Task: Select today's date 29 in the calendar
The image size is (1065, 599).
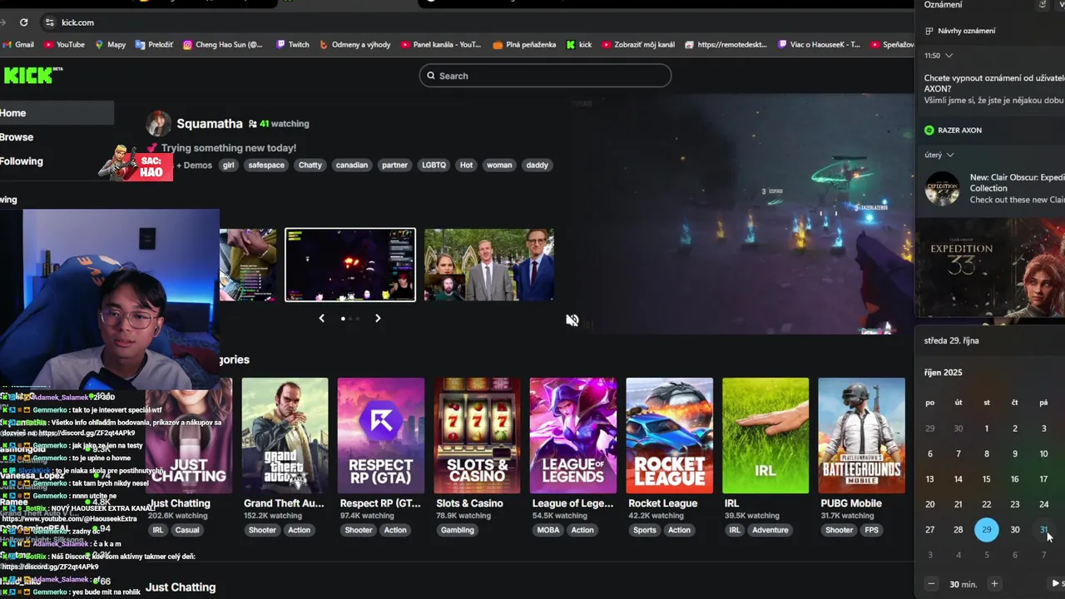Action: click(x=987, y=529)
